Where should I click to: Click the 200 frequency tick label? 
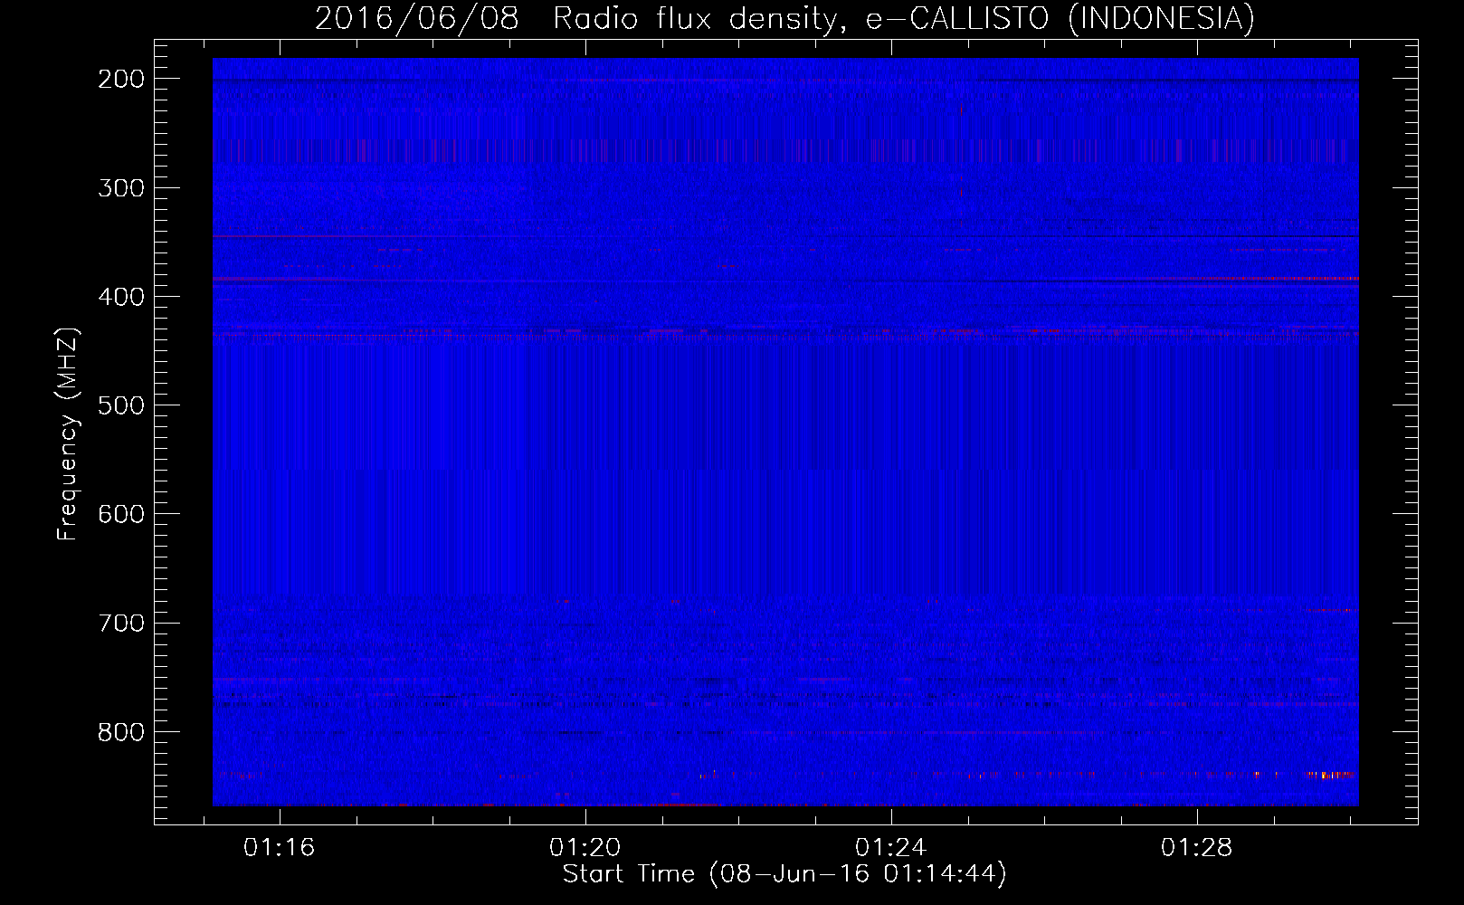[x=121, y=79]
